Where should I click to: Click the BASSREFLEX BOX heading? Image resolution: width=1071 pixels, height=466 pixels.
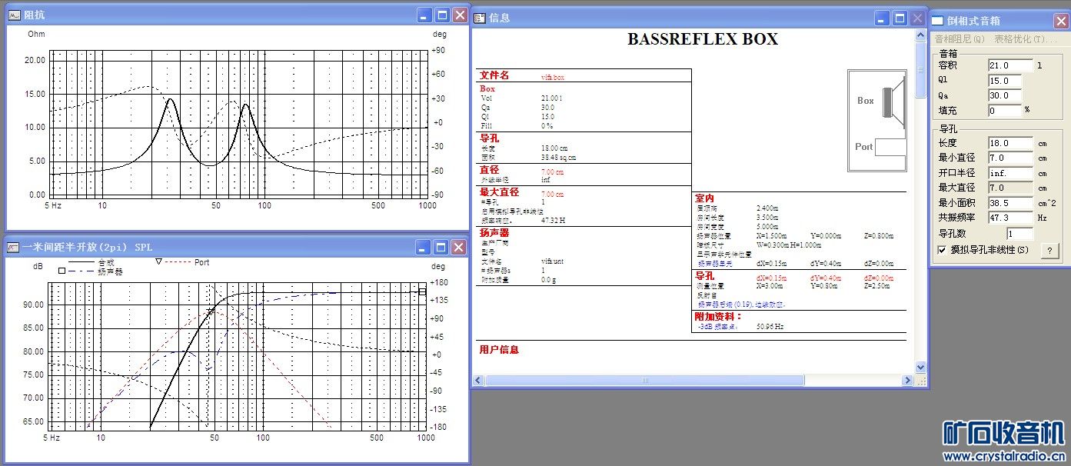click(703, 39)
